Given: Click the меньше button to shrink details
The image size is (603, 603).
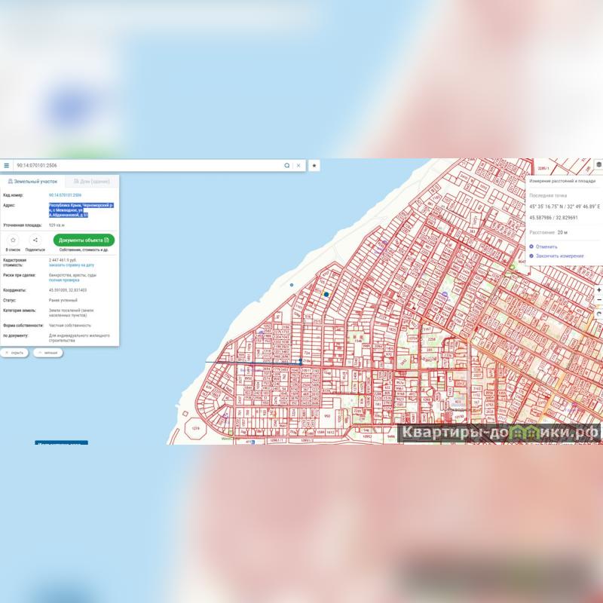Looking at the screenshot, I should (47, 353).
